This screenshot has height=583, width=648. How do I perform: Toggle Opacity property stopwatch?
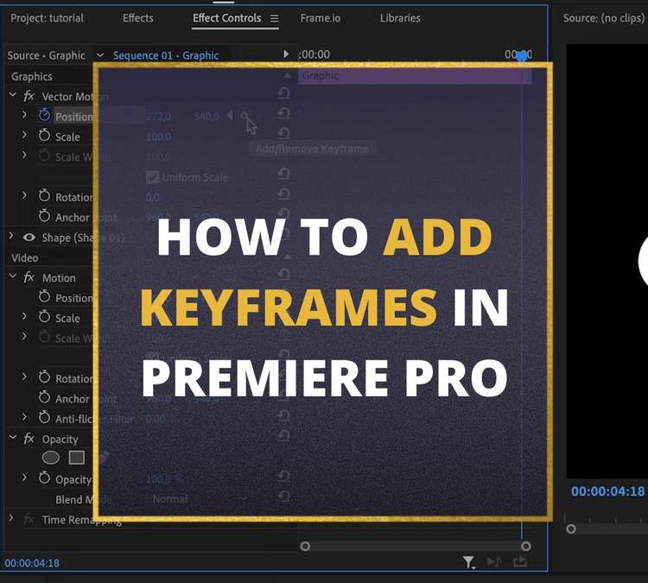[44, 478]
